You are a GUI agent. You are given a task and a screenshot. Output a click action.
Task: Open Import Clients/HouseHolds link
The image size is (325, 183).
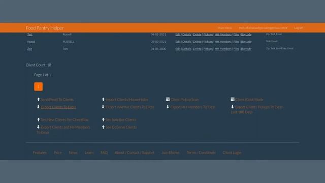(x=127, y=100)
